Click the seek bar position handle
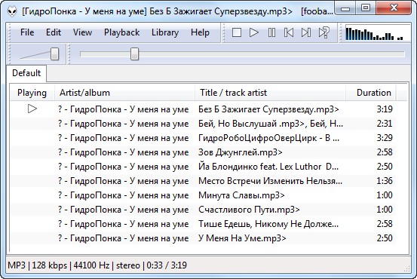417x279 pixels. [x=134, y=54]
